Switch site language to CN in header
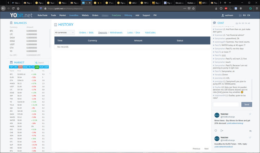The height and width of the screenshot is (153, 260). coord(249,15)
